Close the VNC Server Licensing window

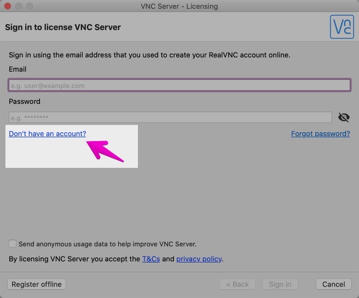pyautogui.click(x=8, y=6)
